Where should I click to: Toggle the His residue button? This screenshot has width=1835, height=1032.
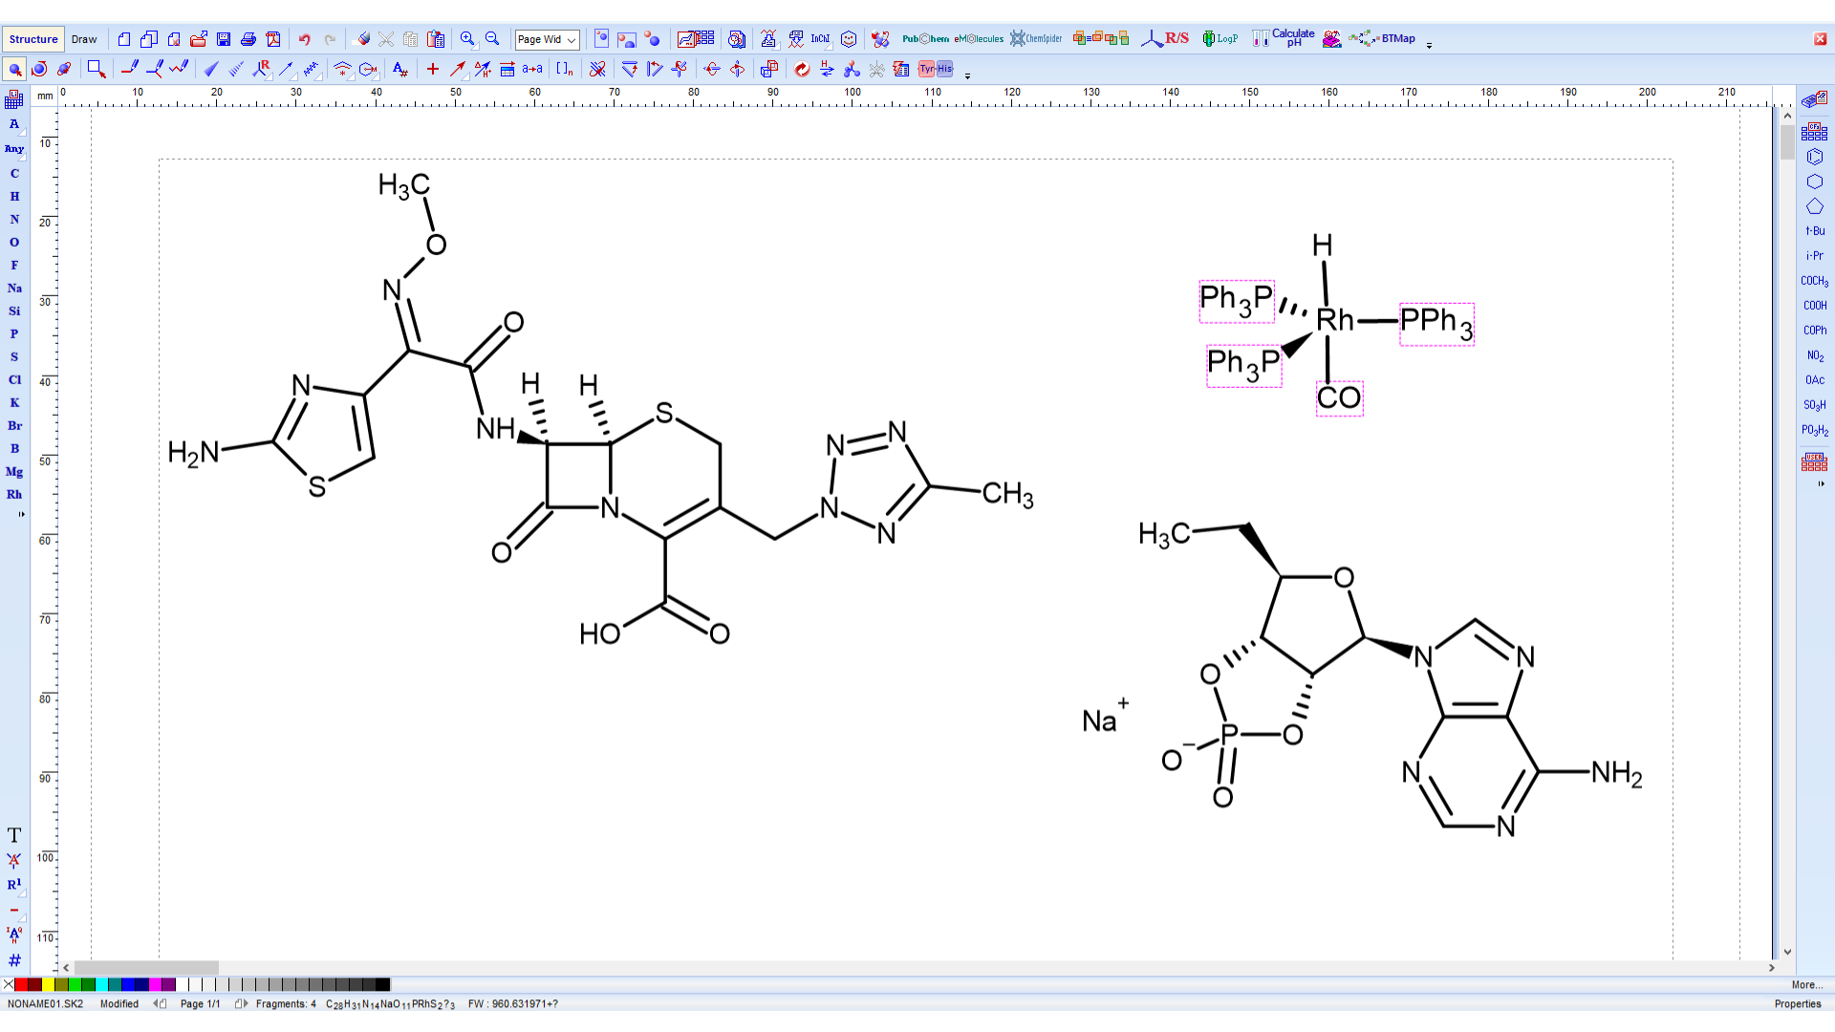point(944,69)
